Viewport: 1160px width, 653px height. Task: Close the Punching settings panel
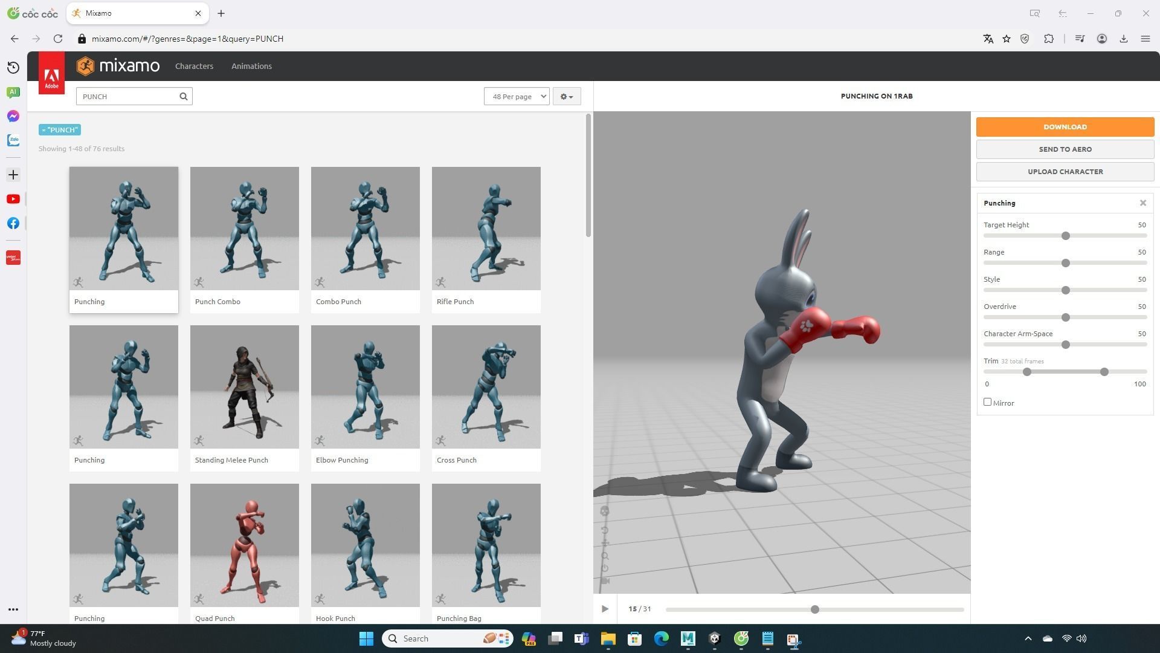click(1142, 203)
